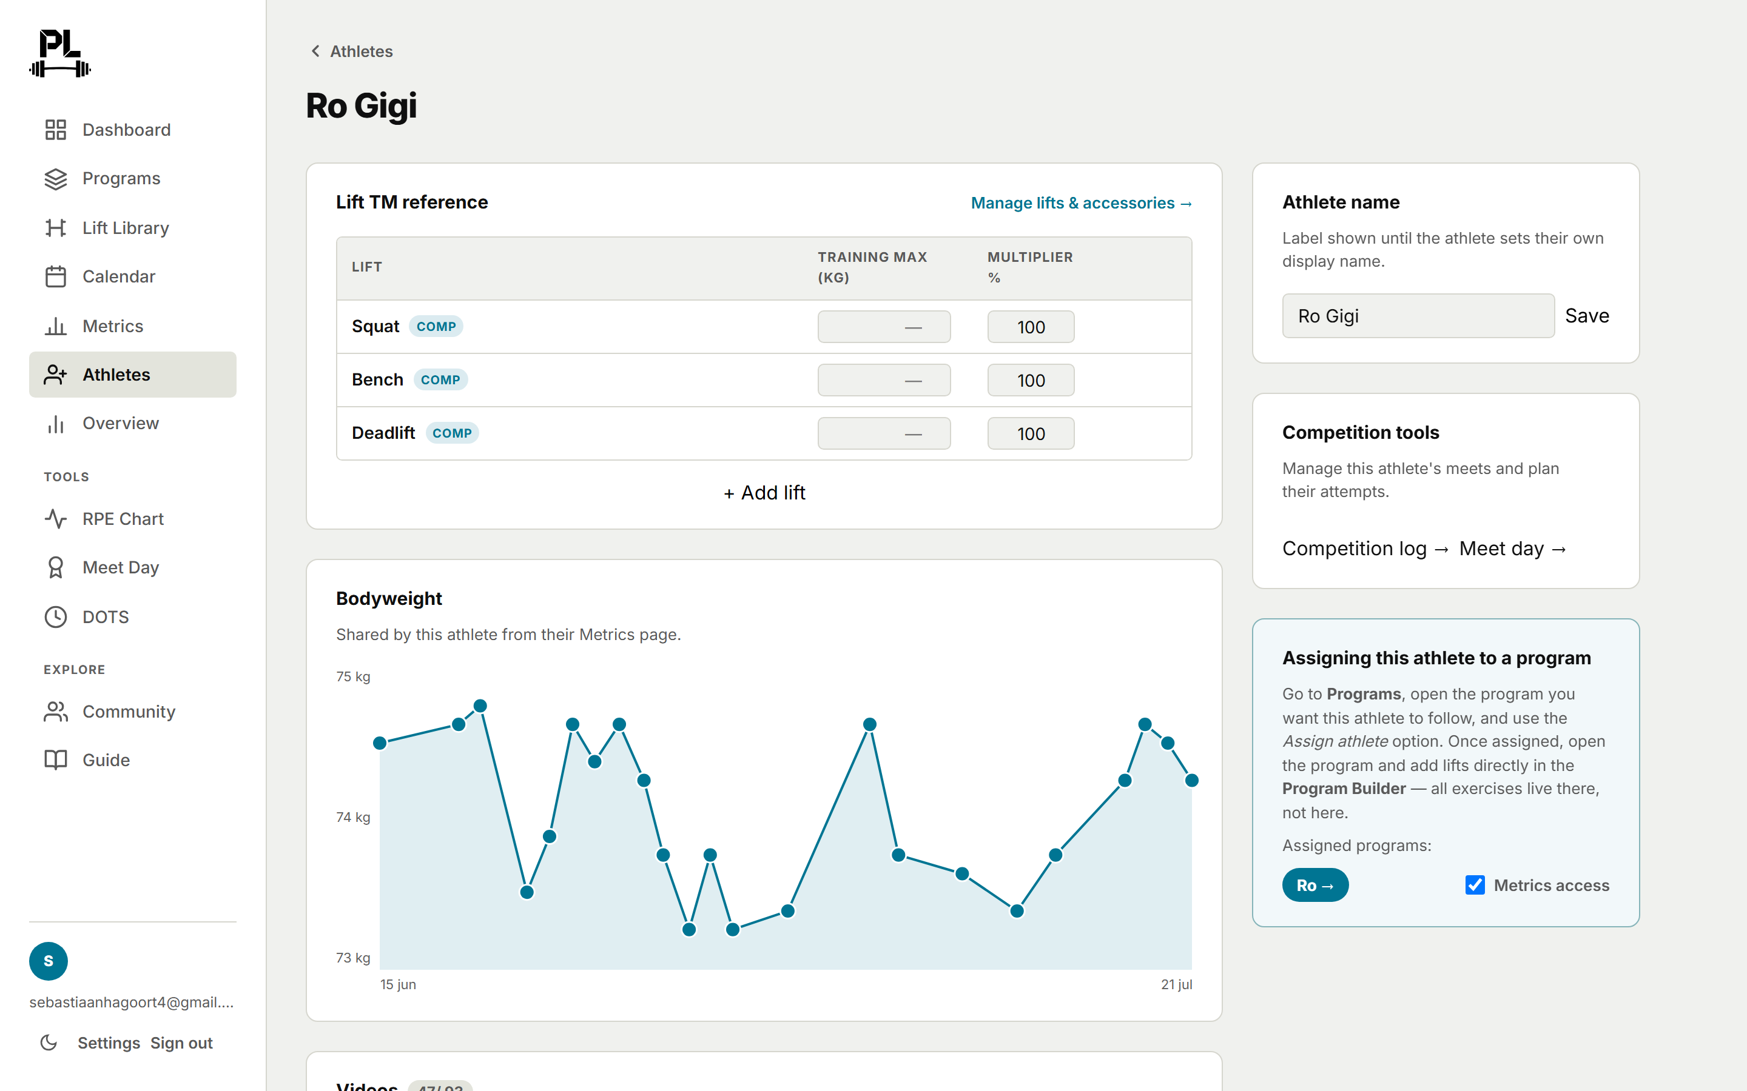Click the first bodyweight point at 15 jun

380,743
